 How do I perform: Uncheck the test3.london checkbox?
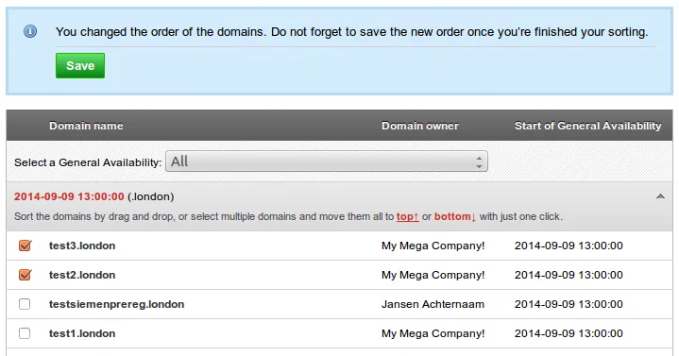tap(25, 246)
